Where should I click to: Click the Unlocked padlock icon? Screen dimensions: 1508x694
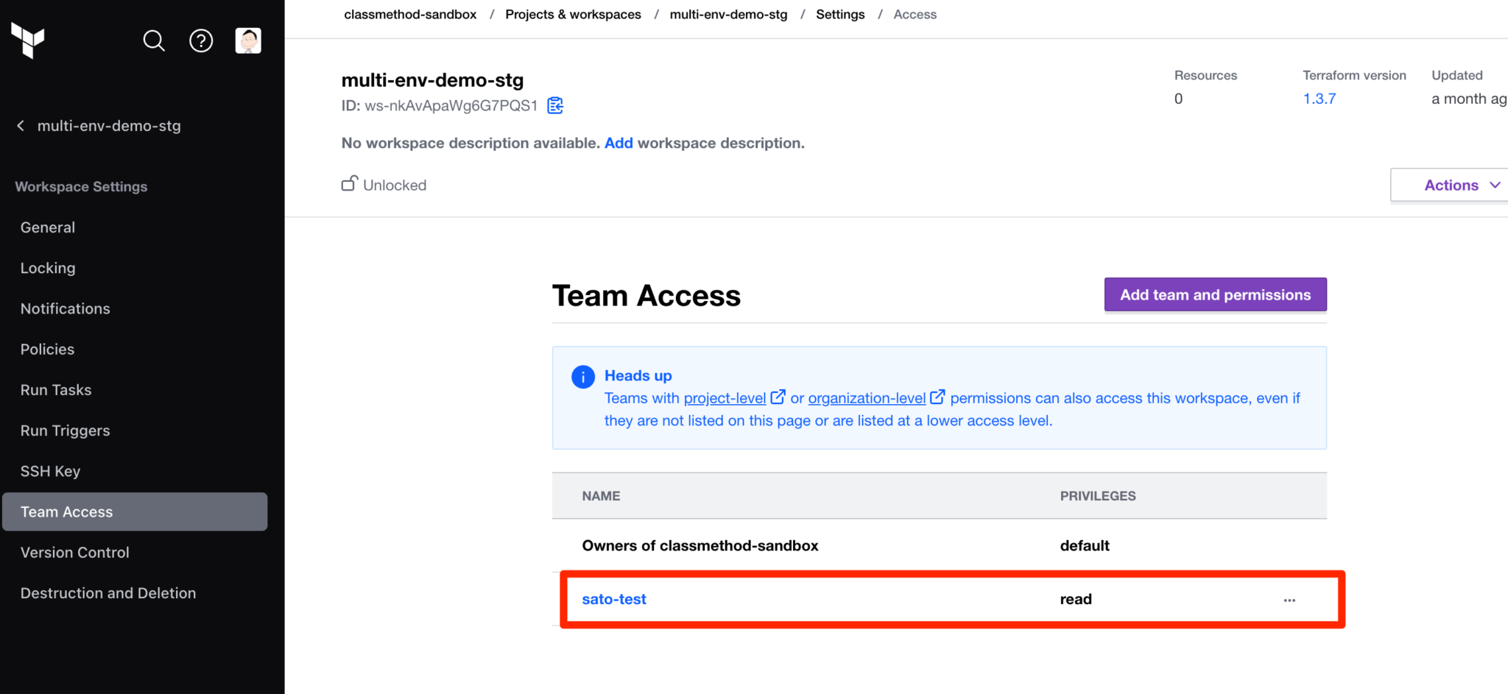(x=349, y=183)
